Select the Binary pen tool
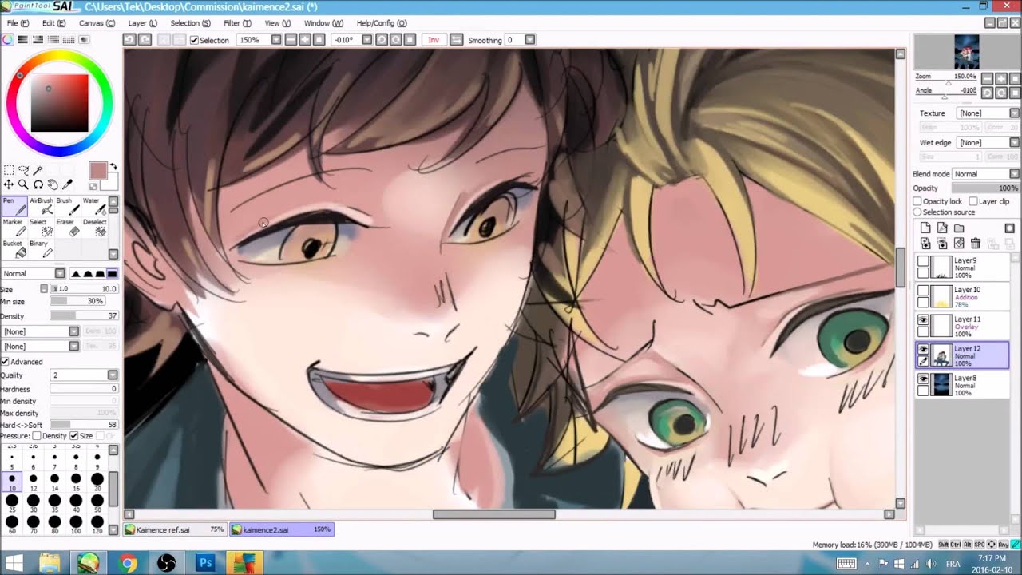 42,249
